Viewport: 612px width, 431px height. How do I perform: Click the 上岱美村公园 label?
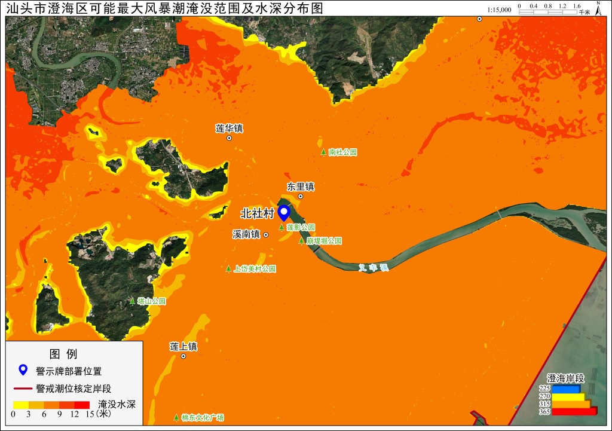pyautogui.click(x=255, y=268)
